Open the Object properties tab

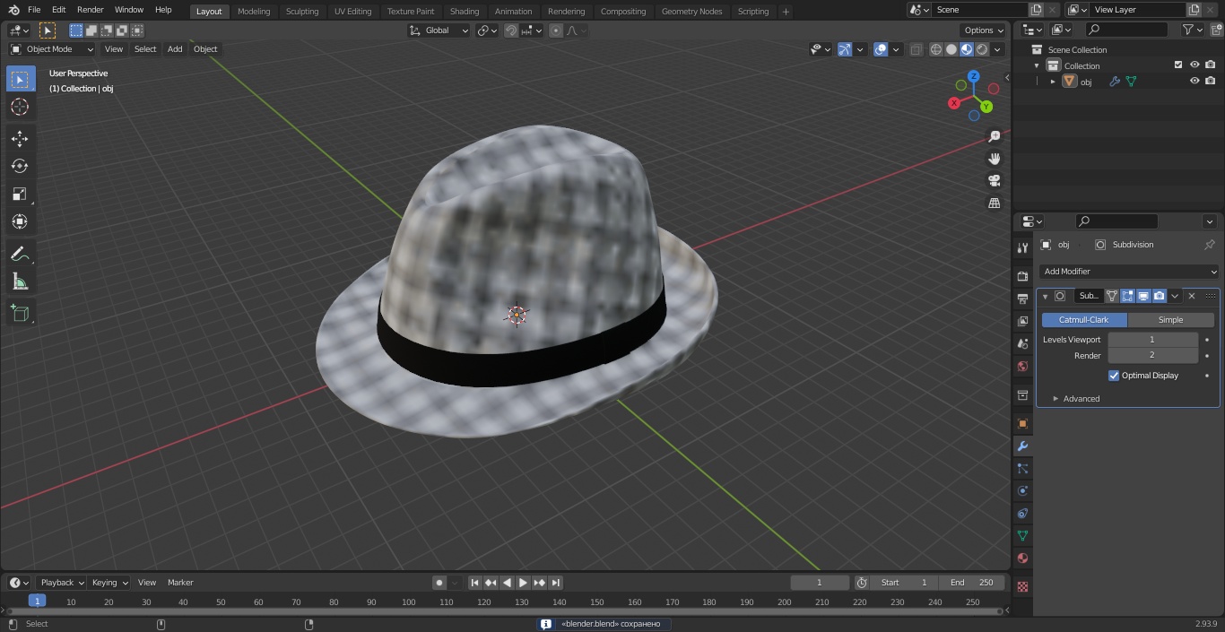click(x=1022, y=423)
